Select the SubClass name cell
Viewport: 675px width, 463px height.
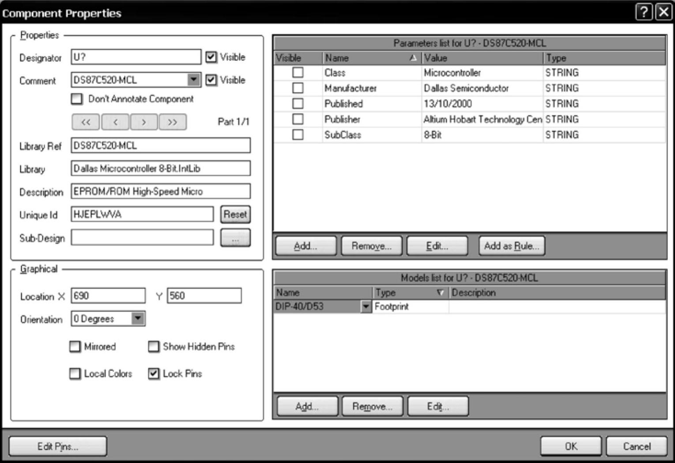click(x=372, y=134)
